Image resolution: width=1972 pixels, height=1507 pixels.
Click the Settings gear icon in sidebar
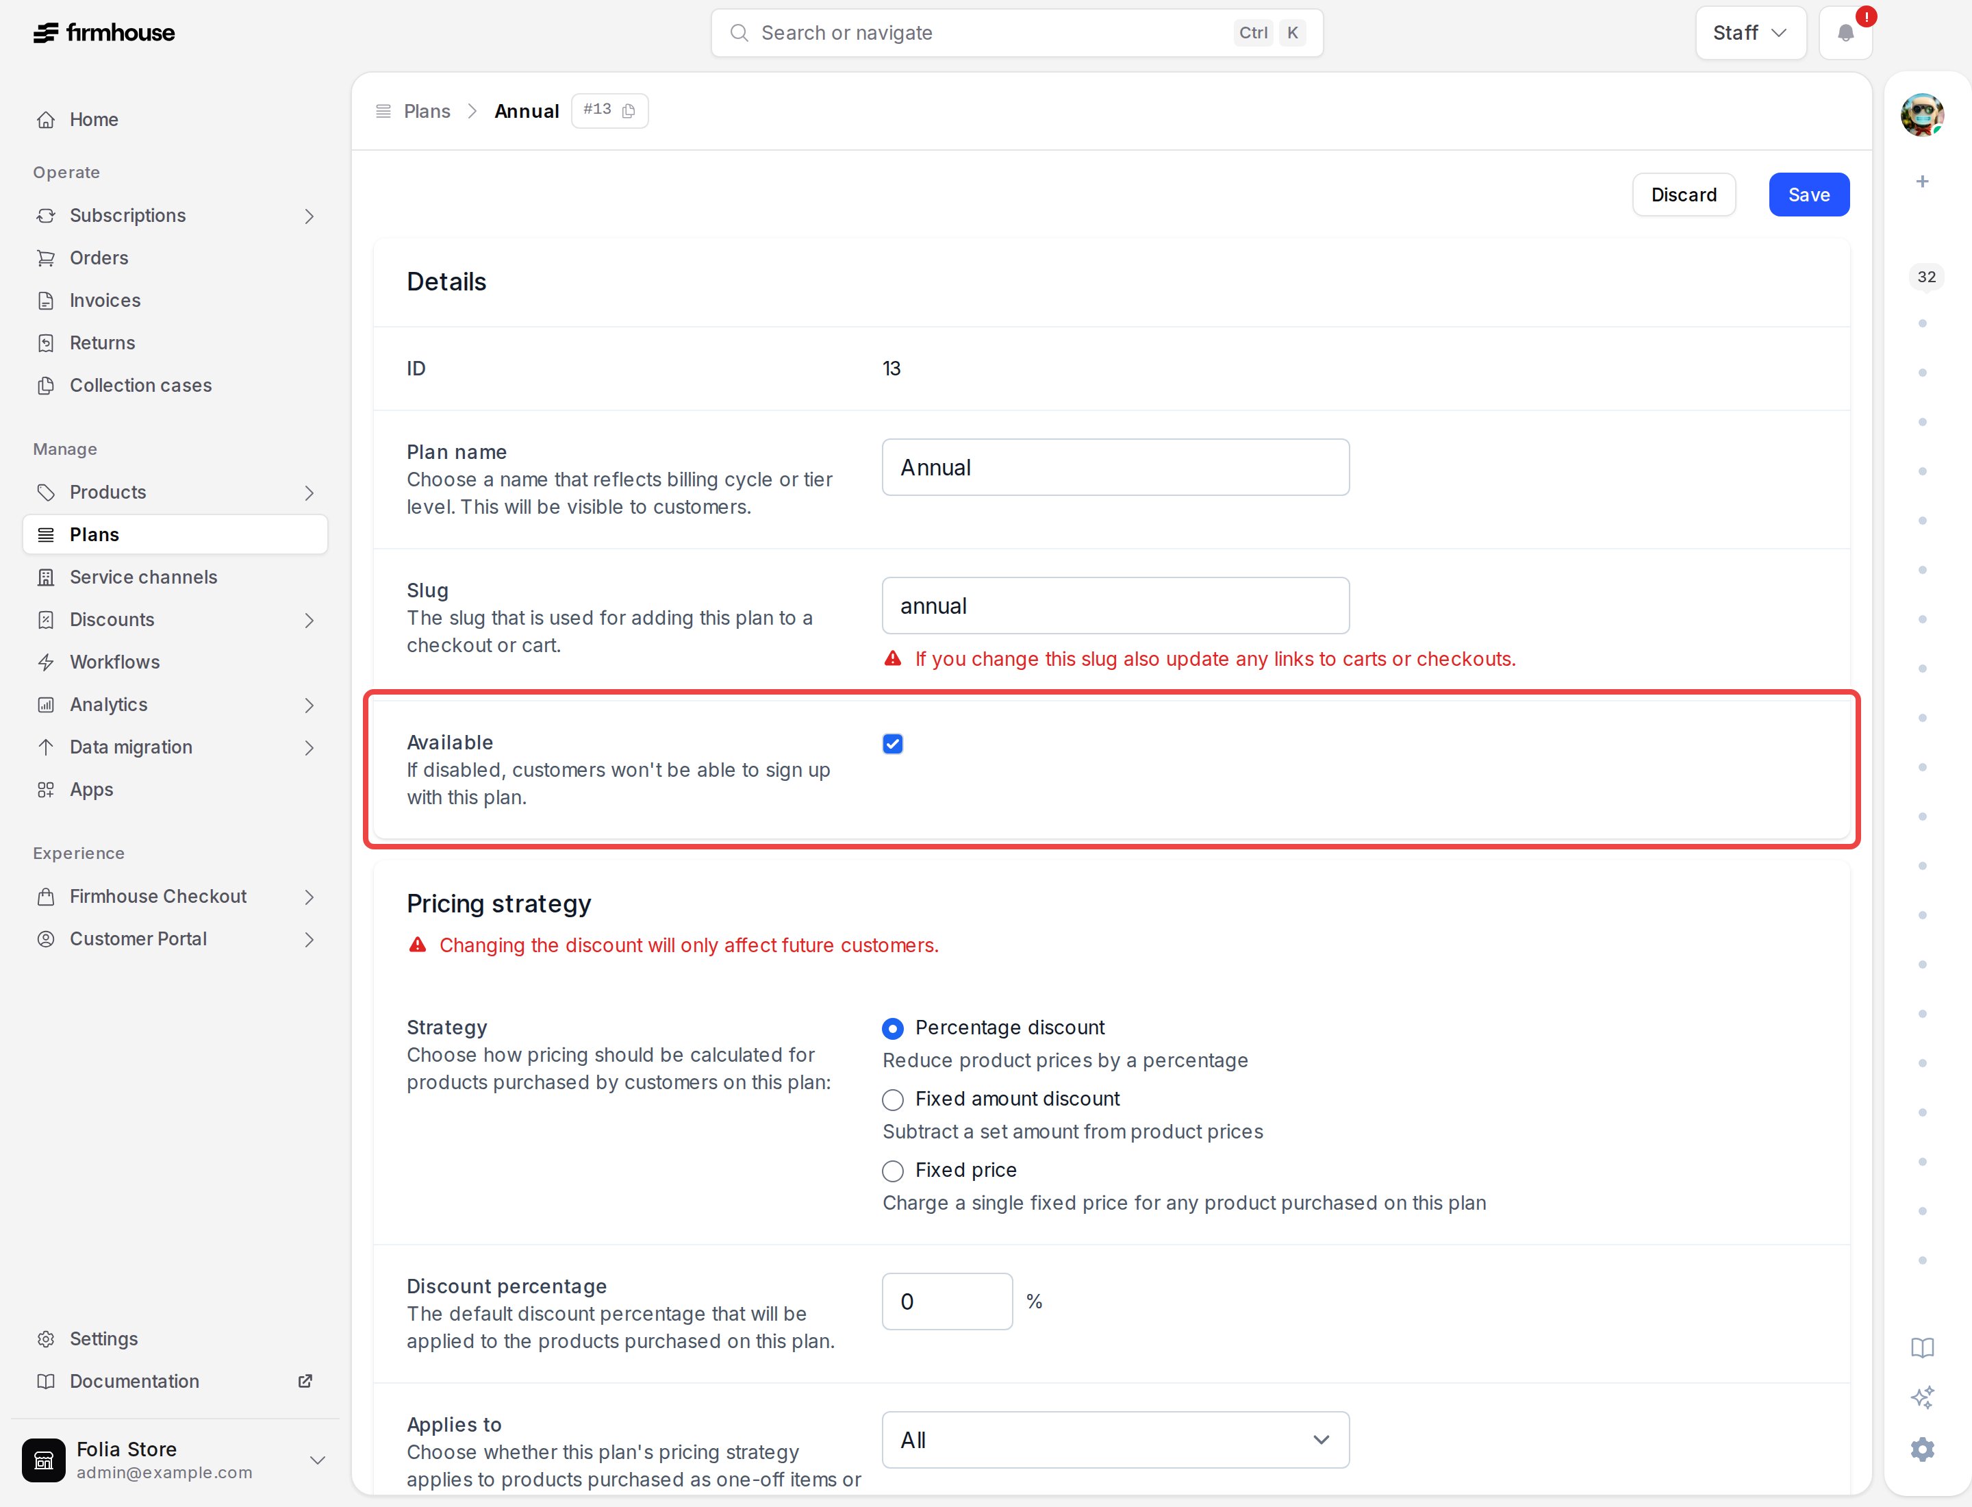click(x=46, y=1339)
